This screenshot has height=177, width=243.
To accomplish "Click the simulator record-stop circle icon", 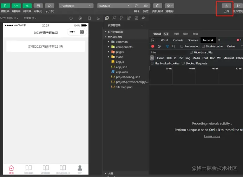I will coord(80,18).
